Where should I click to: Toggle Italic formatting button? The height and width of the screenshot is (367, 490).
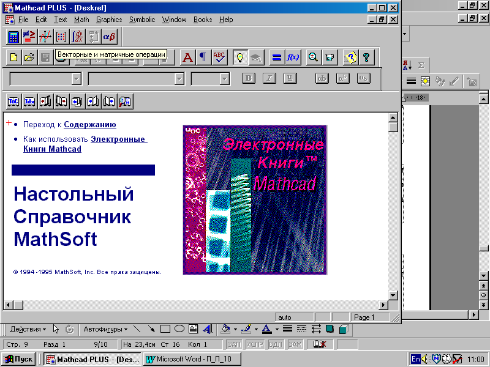click(x=269, y=78)
